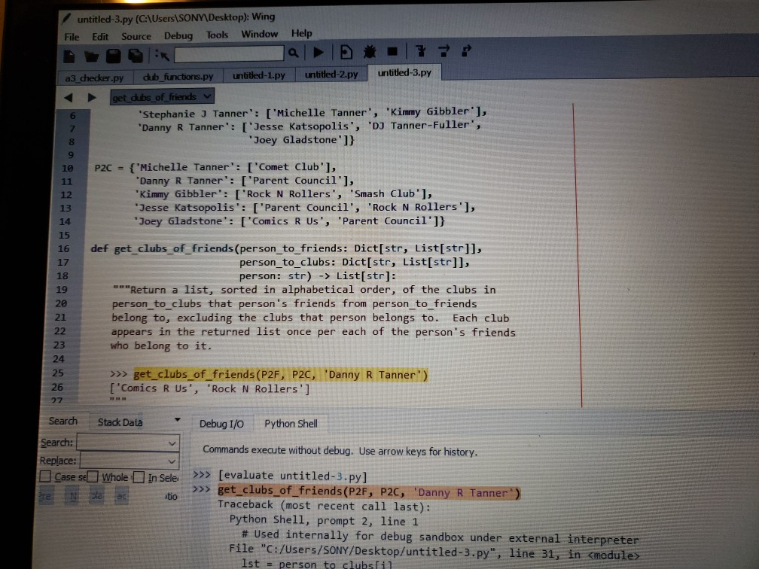The image size is (759, 569).
Task: Select the Step Into debug toolbar icon
Action: (420, 53)
